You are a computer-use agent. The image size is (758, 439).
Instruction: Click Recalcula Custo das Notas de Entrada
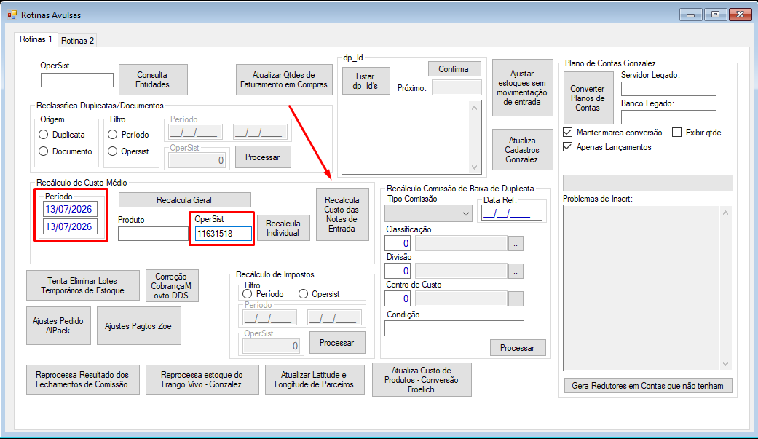tap(342, 214)
